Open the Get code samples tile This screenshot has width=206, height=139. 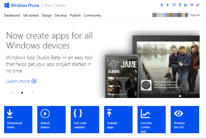(85, 119)
